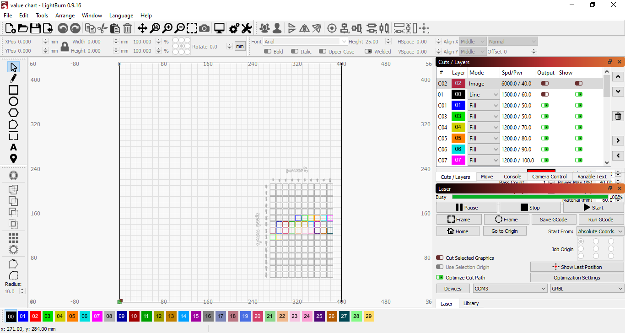Toggle Bold font option

click(268, 52)
